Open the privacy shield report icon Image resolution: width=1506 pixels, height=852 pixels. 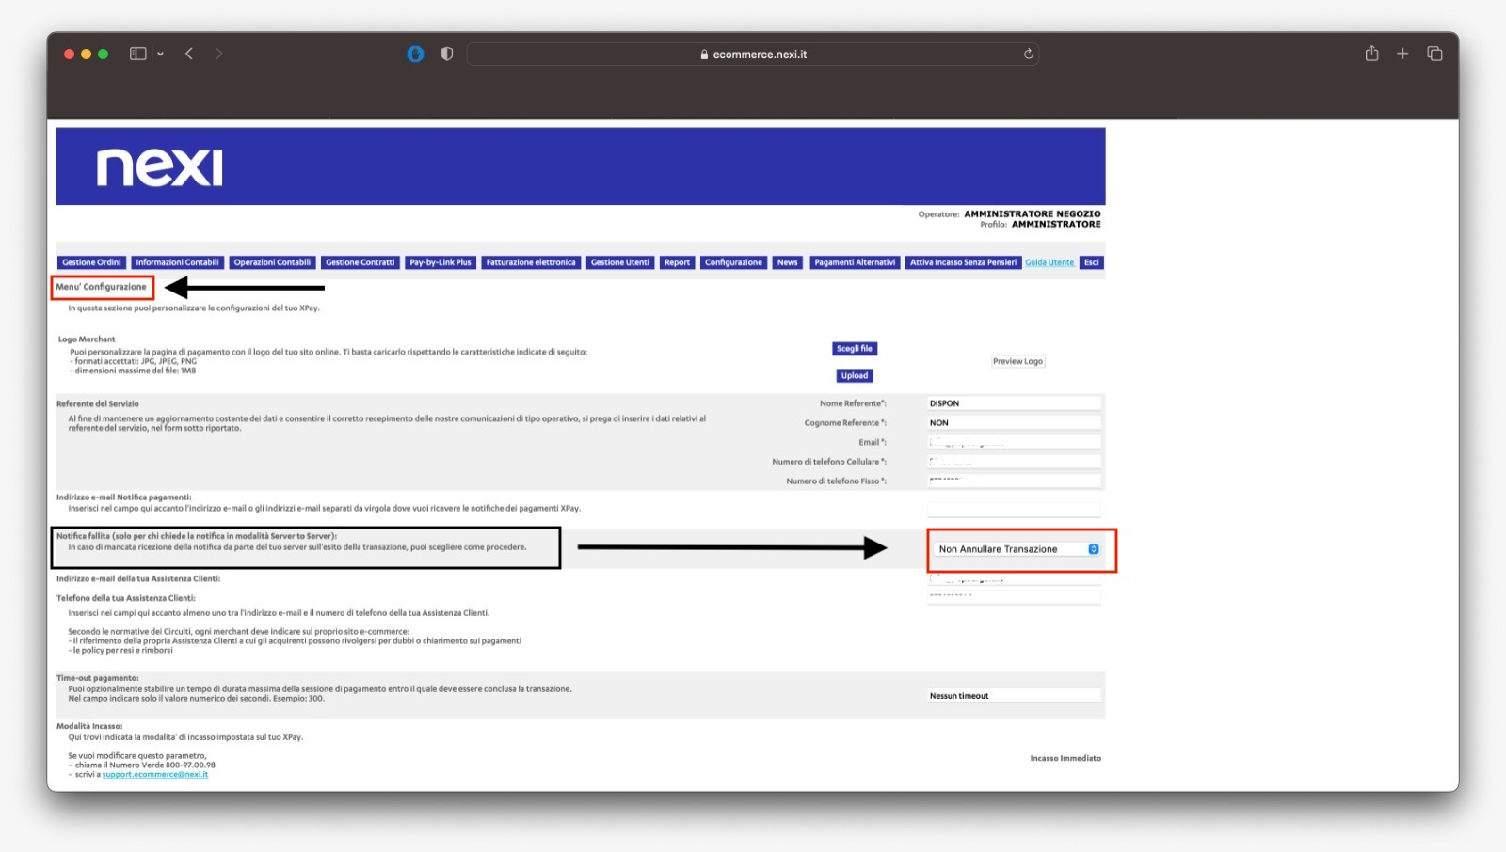[x=447, y=54]
